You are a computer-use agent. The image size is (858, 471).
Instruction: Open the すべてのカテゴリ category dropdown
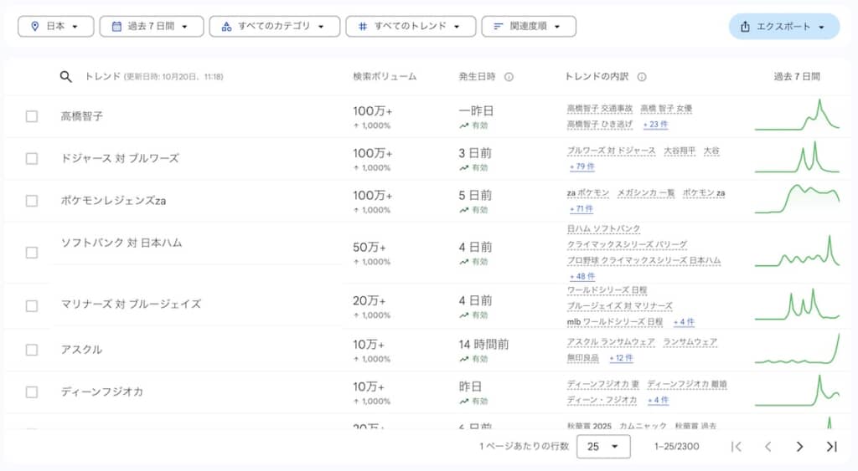[x=275, y=27]
